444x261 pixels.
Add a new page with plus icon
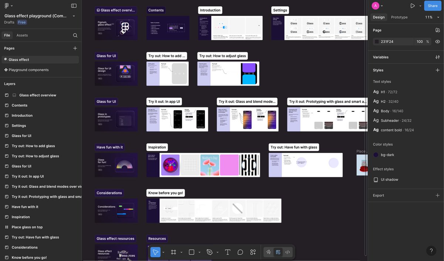coord(75,48)
